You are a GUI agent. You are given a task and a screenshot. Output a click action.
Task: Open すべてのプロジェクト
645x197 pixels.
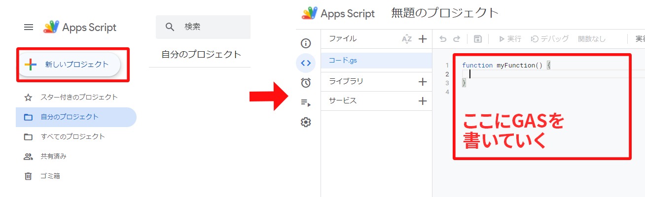pyautogui.click(x=72, y=136)
